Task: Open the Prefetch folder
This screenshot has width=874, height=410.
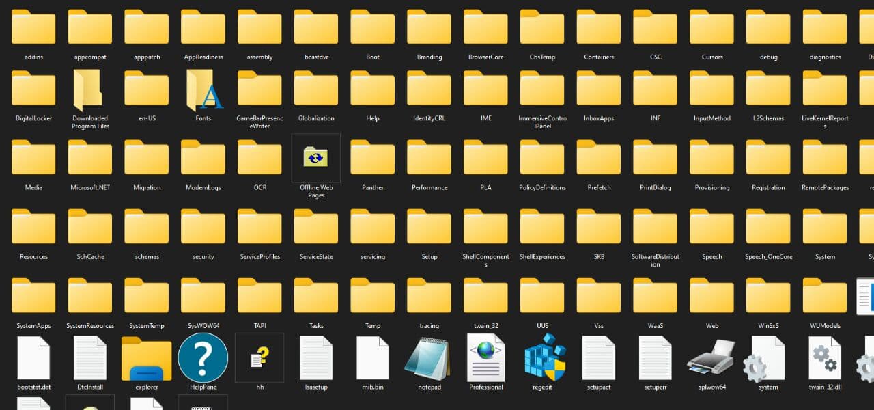Action: [598, 158]
